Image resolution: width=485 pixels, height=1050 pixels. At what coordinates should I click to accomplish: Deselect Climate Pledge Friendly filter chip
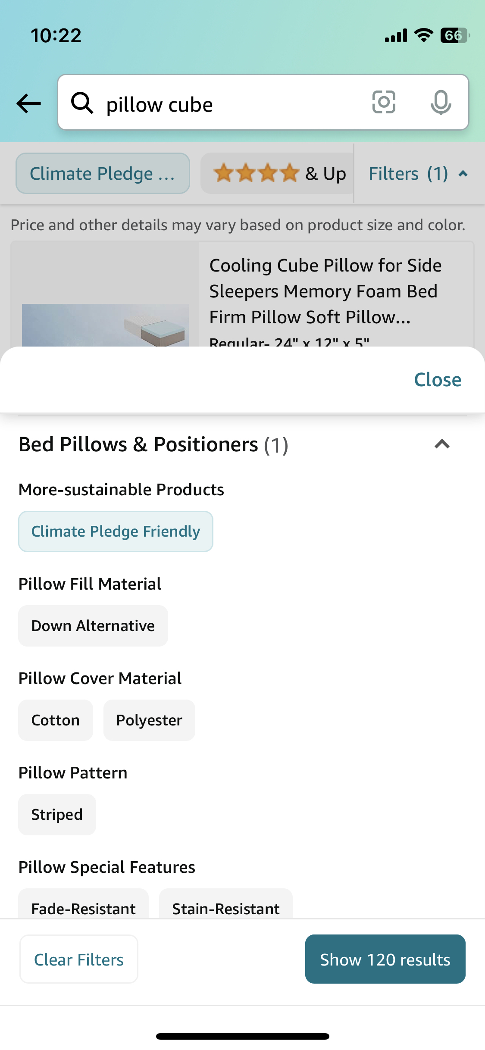[x=116, y=531]
